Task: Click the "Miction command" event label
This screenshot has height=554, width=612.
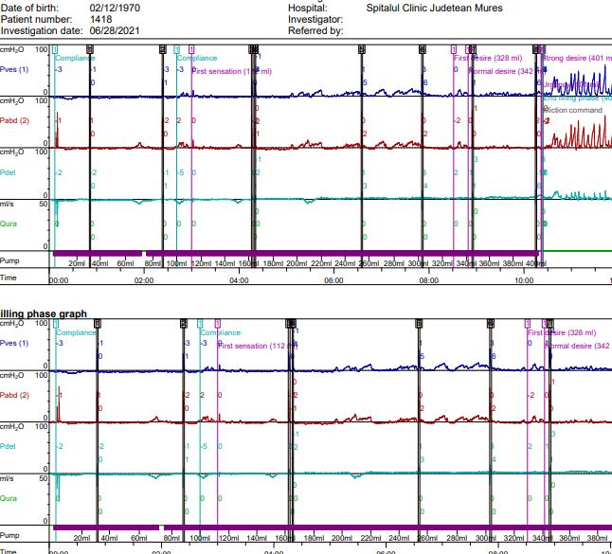Action: 572,111
